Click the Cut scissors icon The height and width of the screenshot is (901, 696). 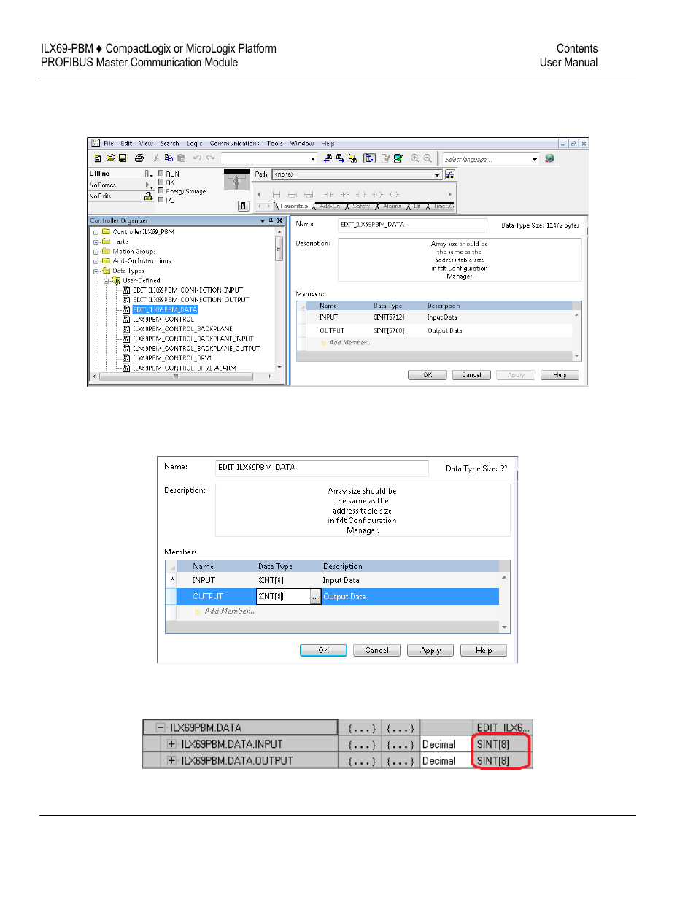[x=156, y=158]
